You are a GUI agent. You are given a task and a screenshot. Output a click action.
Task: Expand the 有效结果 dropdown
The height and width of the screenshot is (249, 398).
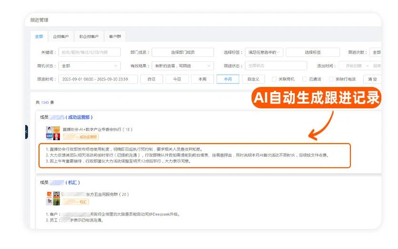(x=183, y=66)
